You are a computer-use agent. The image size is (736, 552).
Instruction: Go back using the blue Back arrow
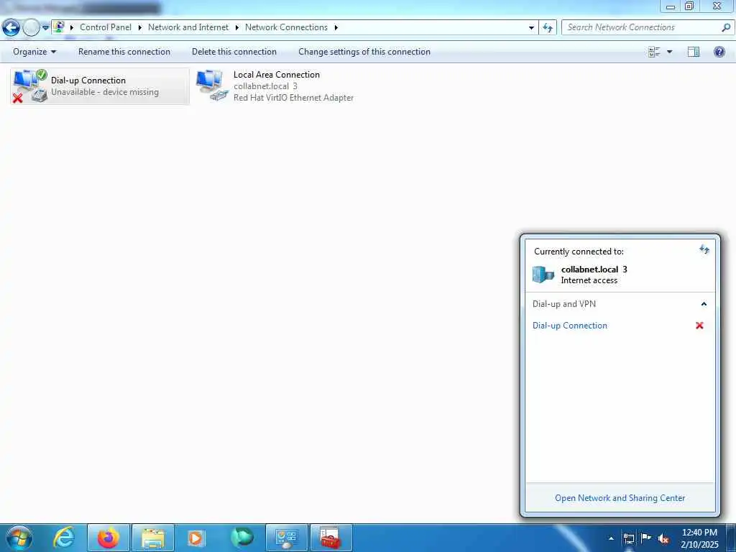pos(11,27)
